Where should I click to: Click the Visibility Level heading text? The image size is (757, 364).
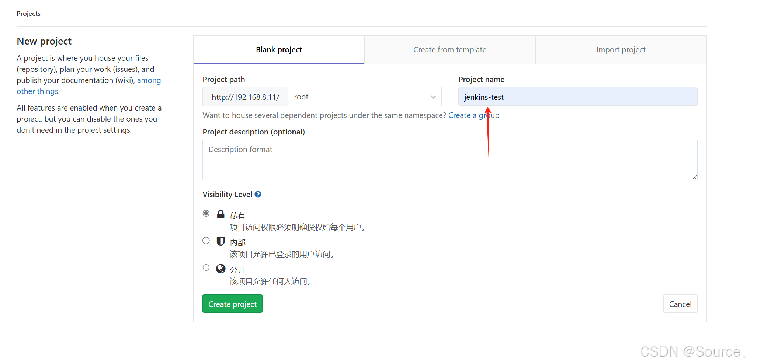[x=228, y=195]
